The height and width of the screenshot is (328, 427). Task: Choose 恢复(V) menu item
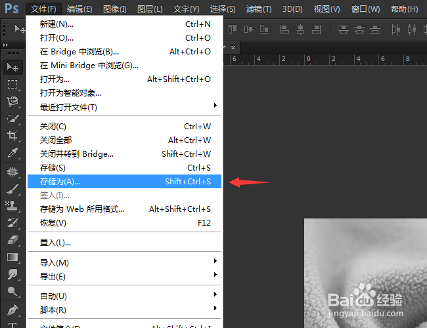click(124, 223)
